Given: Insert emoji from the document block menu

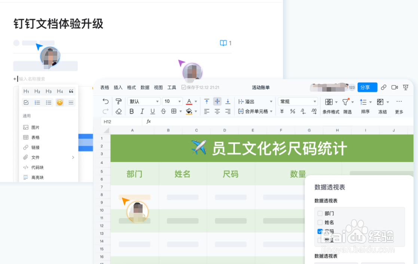Looking at the screenshot, I should (60, 102).
